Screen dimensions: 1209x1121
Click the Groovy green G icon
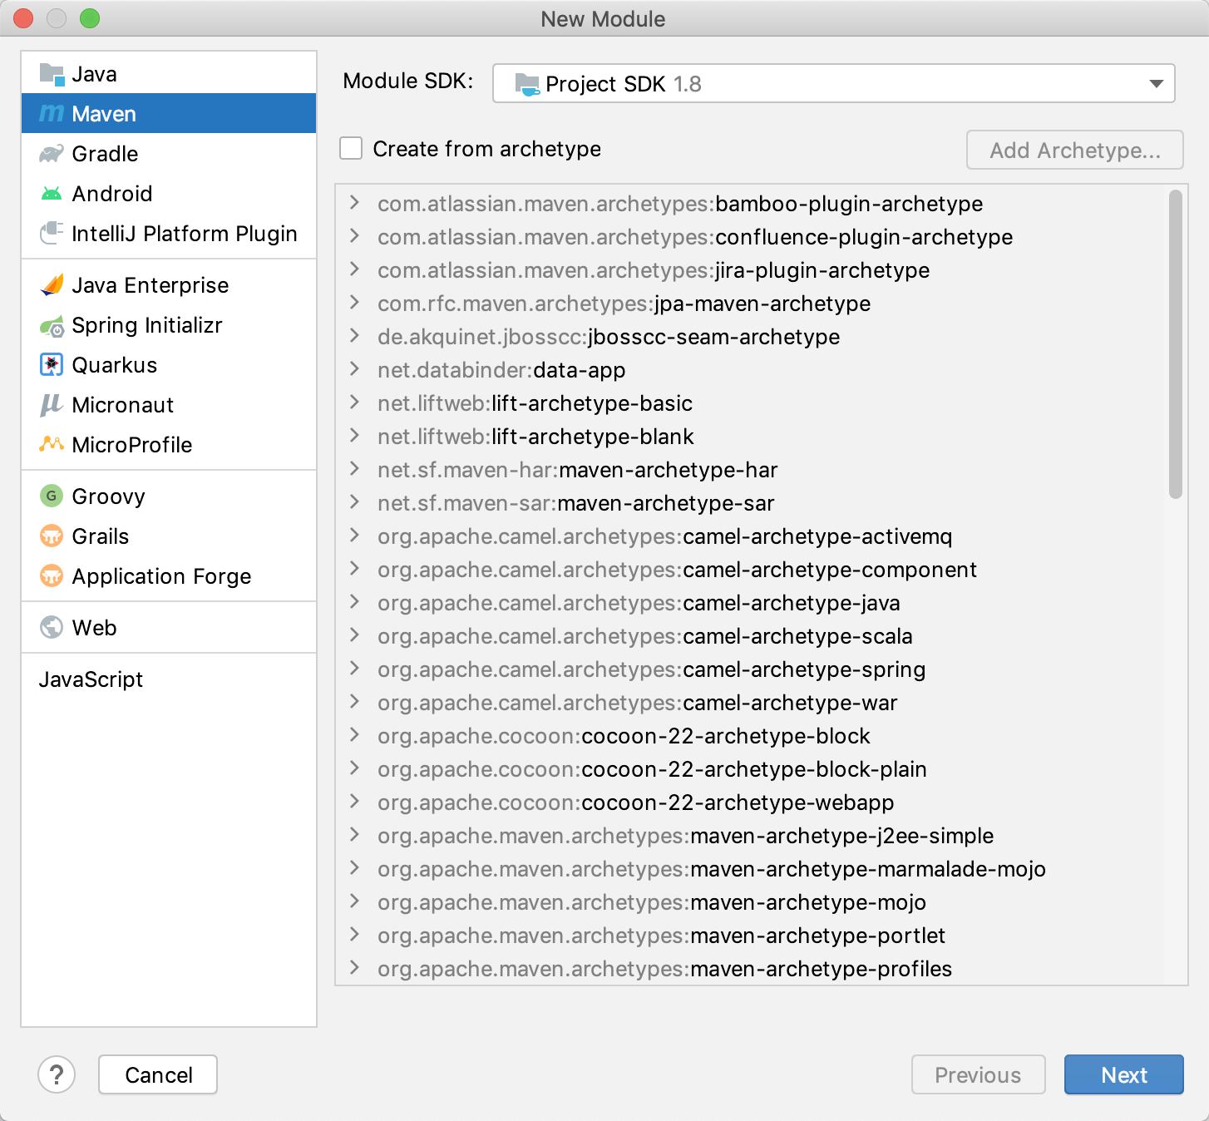[52, 496]
